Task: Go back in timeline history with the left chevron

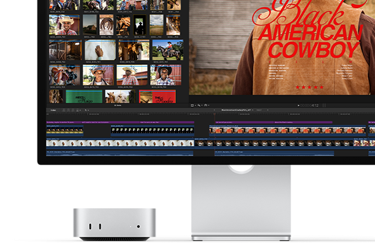Action: [x=214, y=110]
